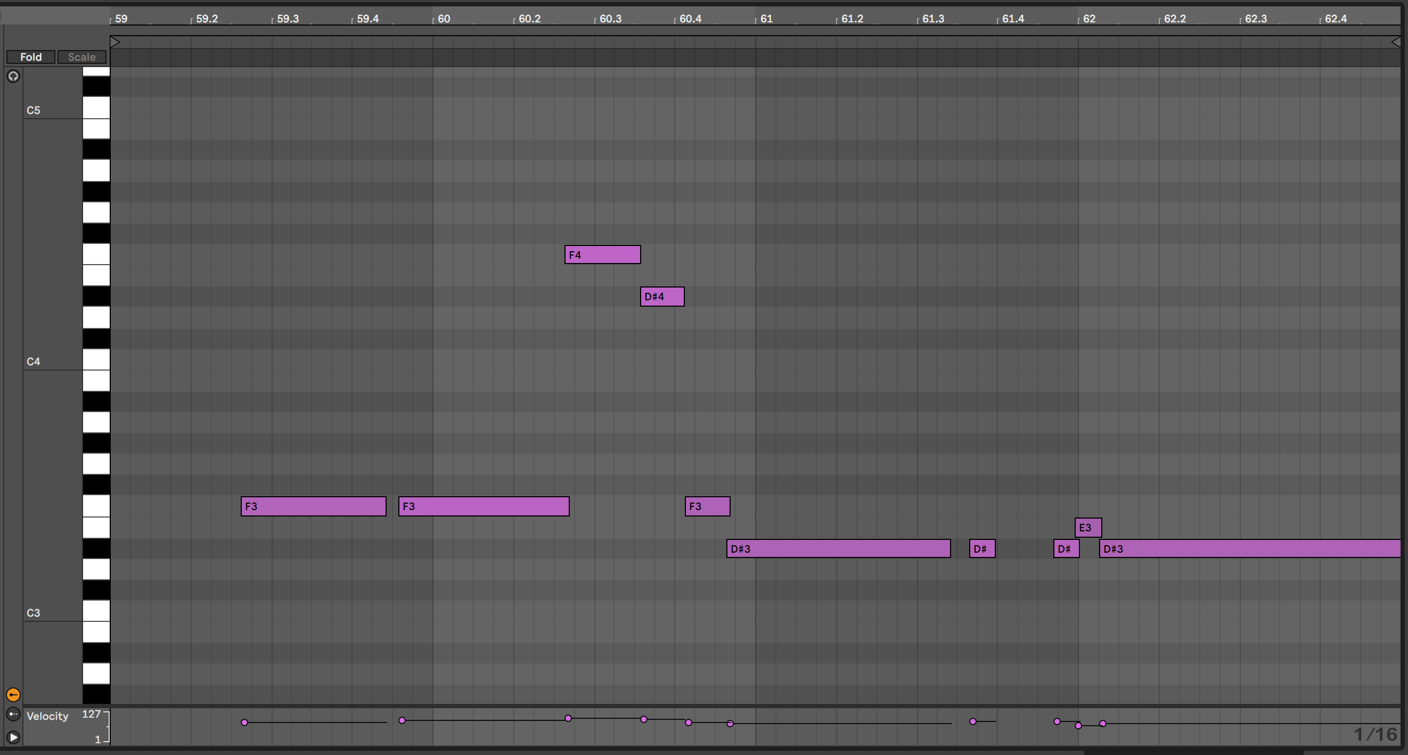Click velocity marker of F4 note
This screenshot has width=1408, height=755.
568,718
